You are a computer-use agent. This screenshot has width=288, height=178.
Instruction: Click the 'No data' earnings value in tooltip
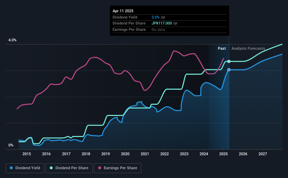[x=158, y=29]
